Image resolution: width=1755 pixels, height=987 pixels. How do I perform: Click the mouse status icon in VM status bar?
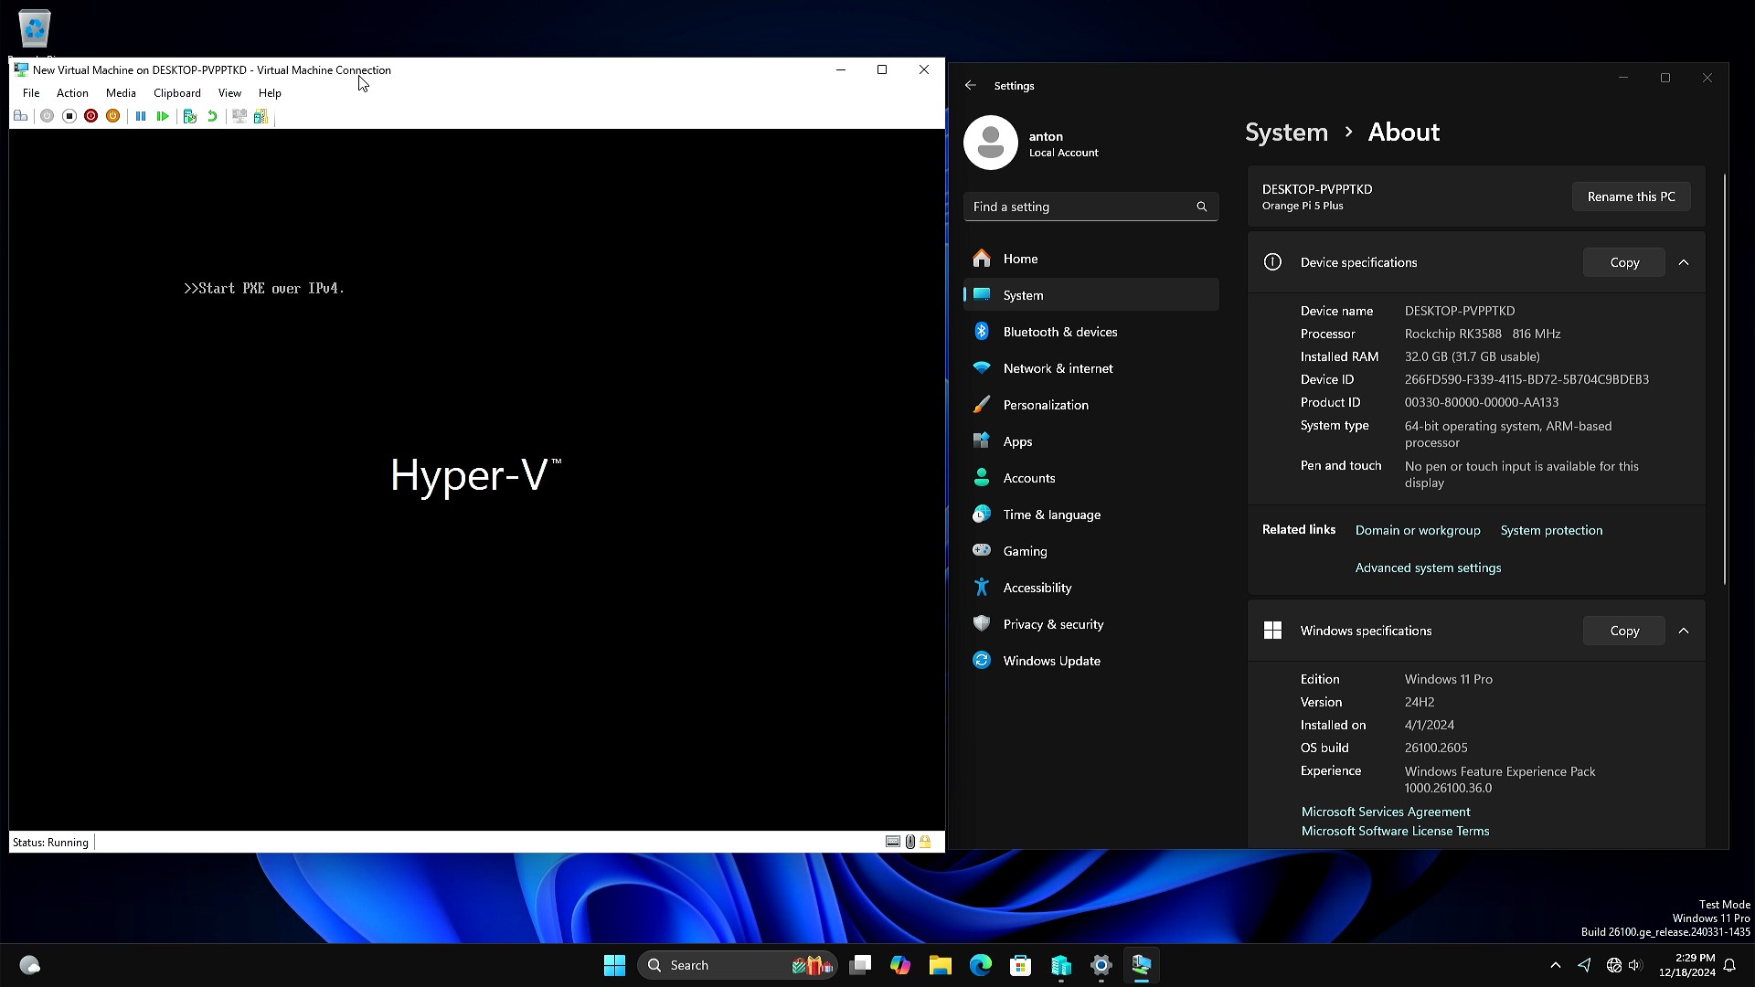click(910, 842)
